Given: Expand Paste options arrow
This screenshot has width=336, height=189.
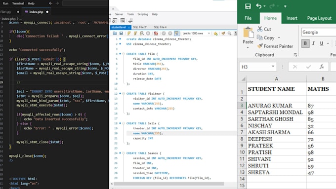Looking at the screenshot, I should [248, 47].
